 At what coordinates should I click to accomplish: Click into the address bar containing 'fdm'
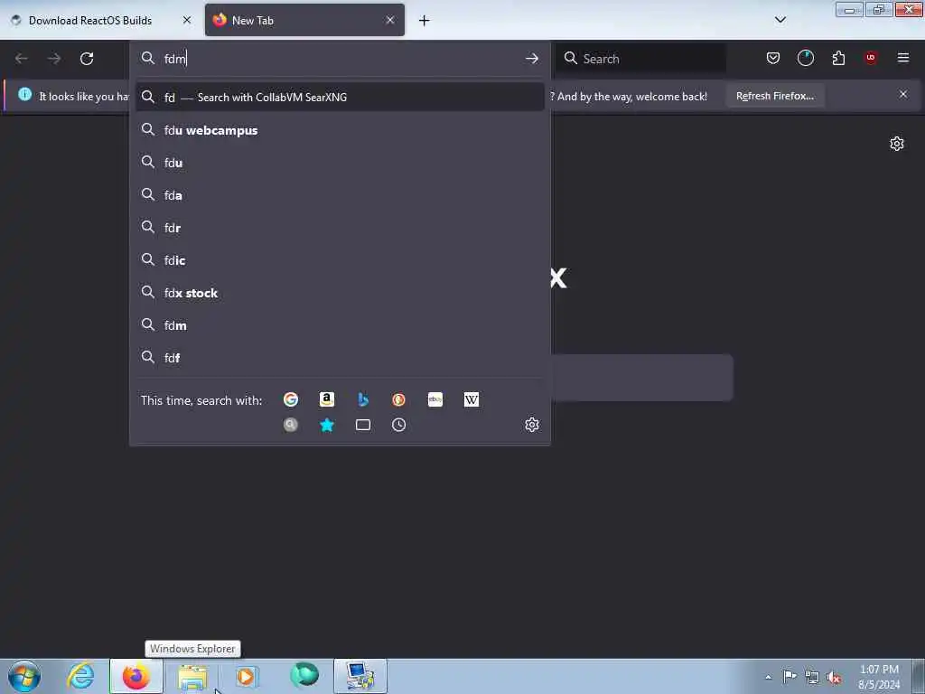click(340, 59)
